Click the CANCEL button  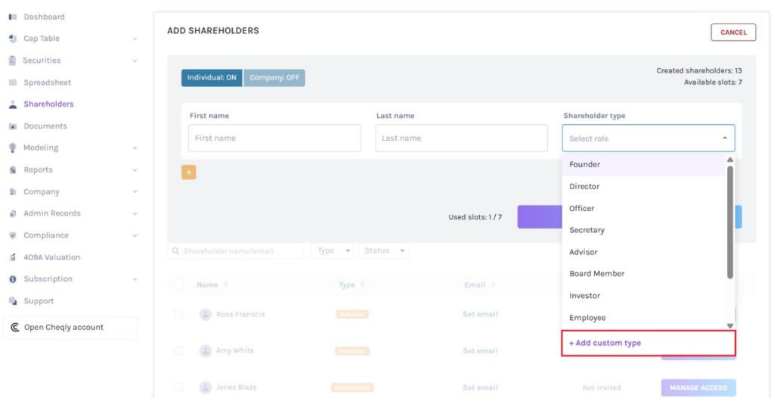[733, 32]
